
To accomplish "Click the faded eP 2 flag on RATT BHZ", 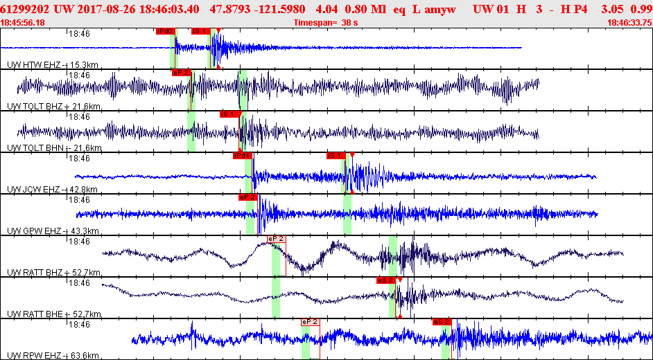I will coord(277,239).
